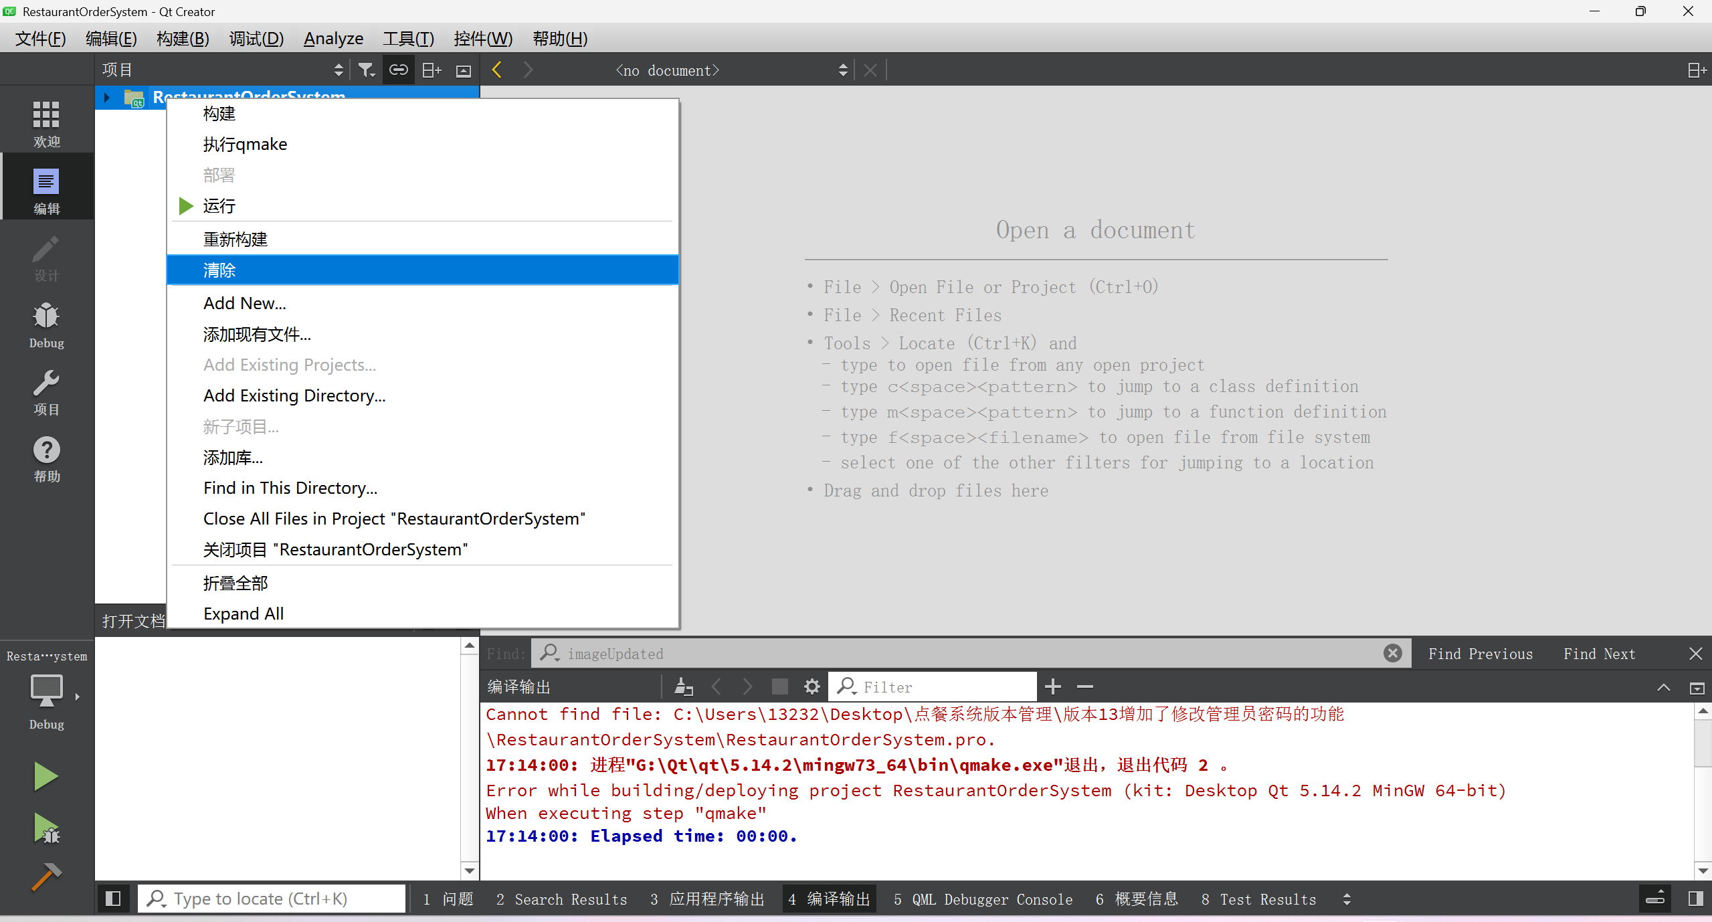This screenshot has height=922, width=1712.
Task: Click the stop build square icon
Action: (779, 686)
